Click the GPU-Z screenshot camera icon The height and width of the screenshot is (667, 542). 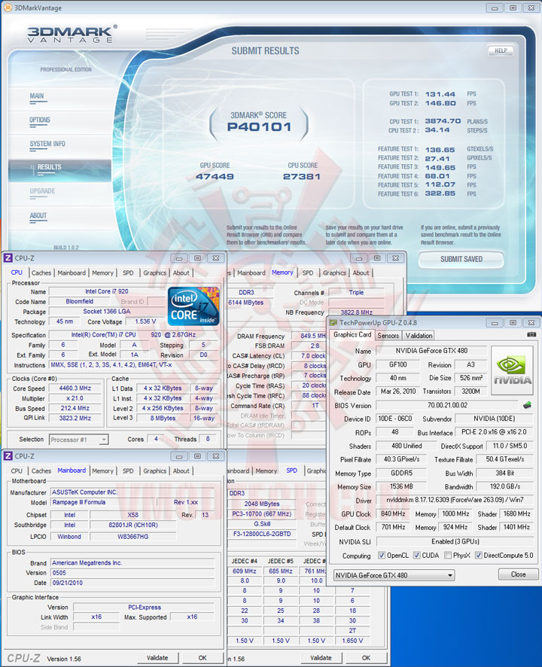pyautogui.click(x=531, y=335)
